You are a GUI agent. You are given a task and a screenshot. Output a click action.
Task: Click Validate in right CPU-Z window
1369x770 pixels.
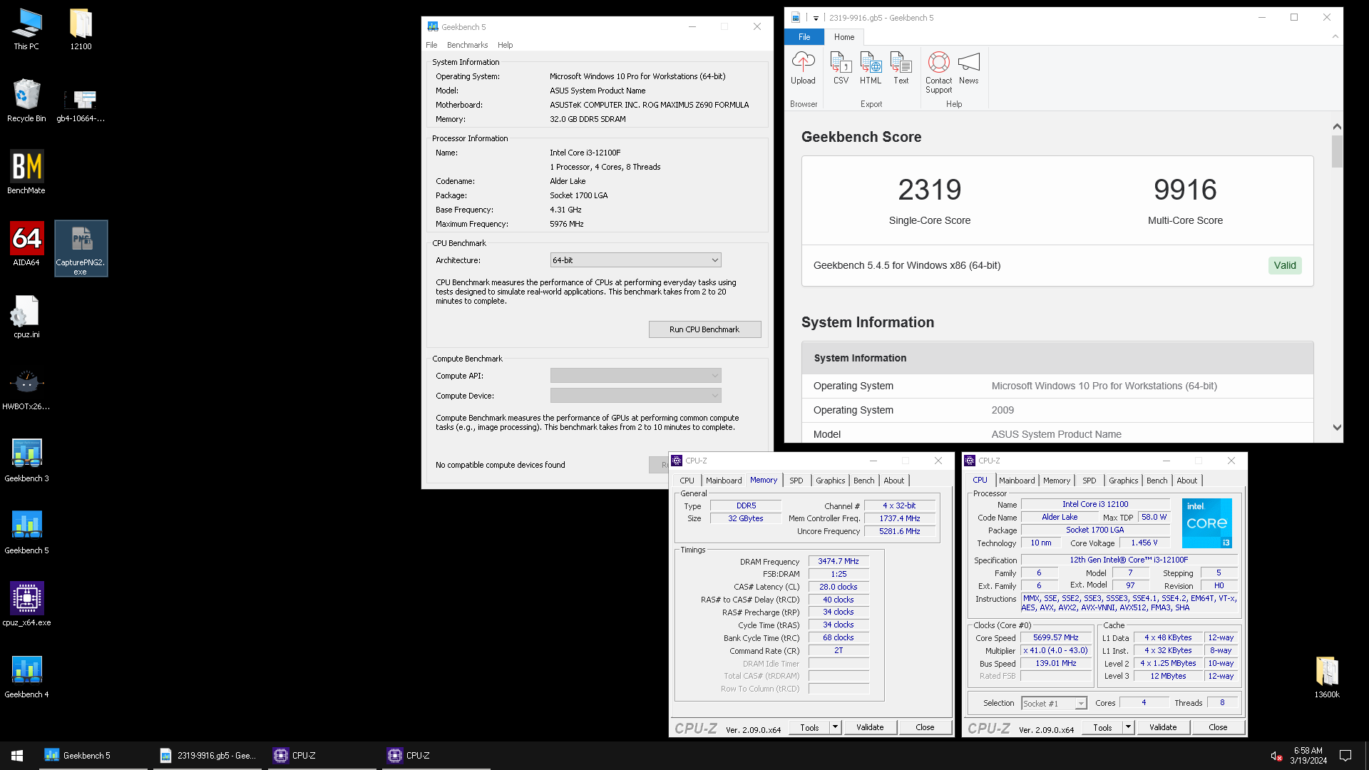click(x=1163, y=727)
